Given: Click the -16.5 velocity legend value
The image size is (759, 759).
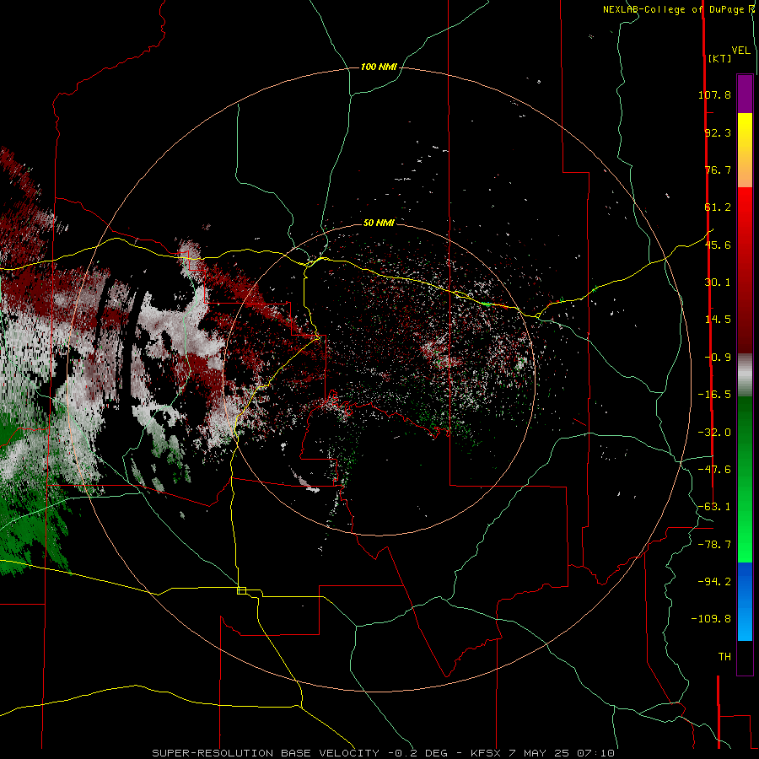Looking at the screenshot, I should 714,395.
